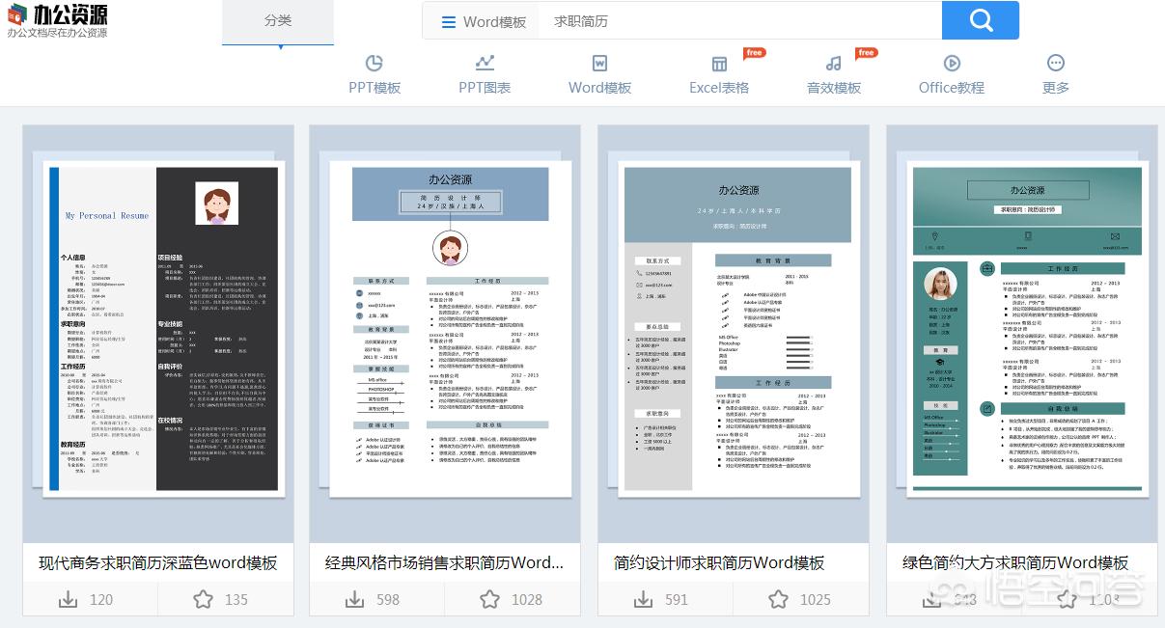Click the download icon showing 598
The height and width of the screenshot is (628, 1165).
354,599
